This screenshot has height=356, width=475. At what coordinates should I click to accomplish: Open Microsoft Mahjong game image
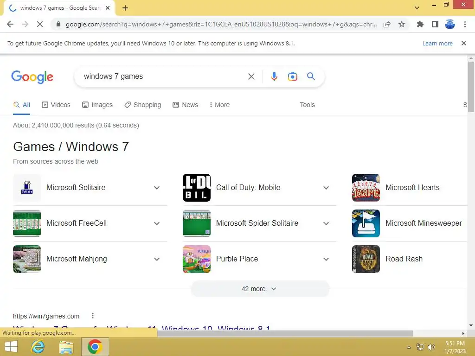[x=27, y=259]
